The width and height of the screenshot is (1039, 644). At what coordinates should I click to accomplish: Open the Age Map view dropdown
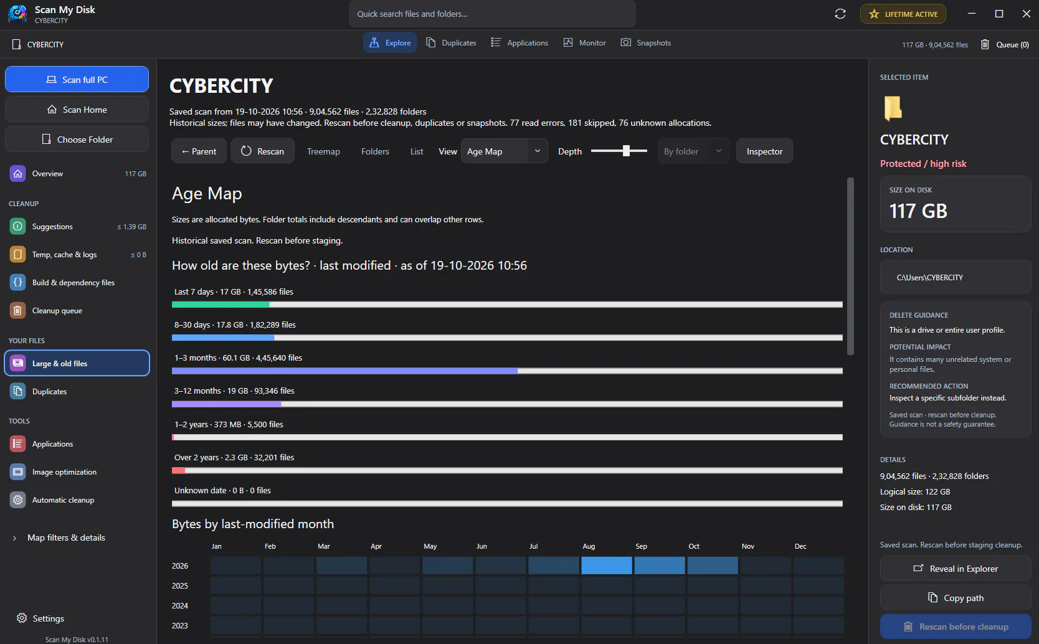coord(505,151)
